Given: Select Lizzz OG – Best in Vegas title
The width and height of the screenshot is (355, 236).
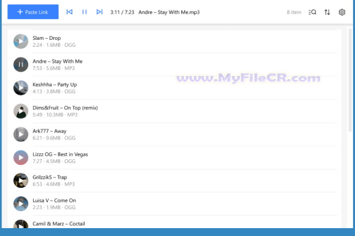Looking at the screenshot, I should (60, 154).
